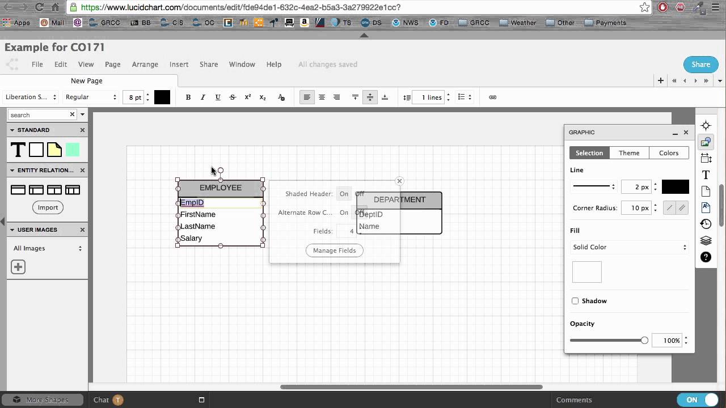Turn Alternate Row Color On

[344, 212]
